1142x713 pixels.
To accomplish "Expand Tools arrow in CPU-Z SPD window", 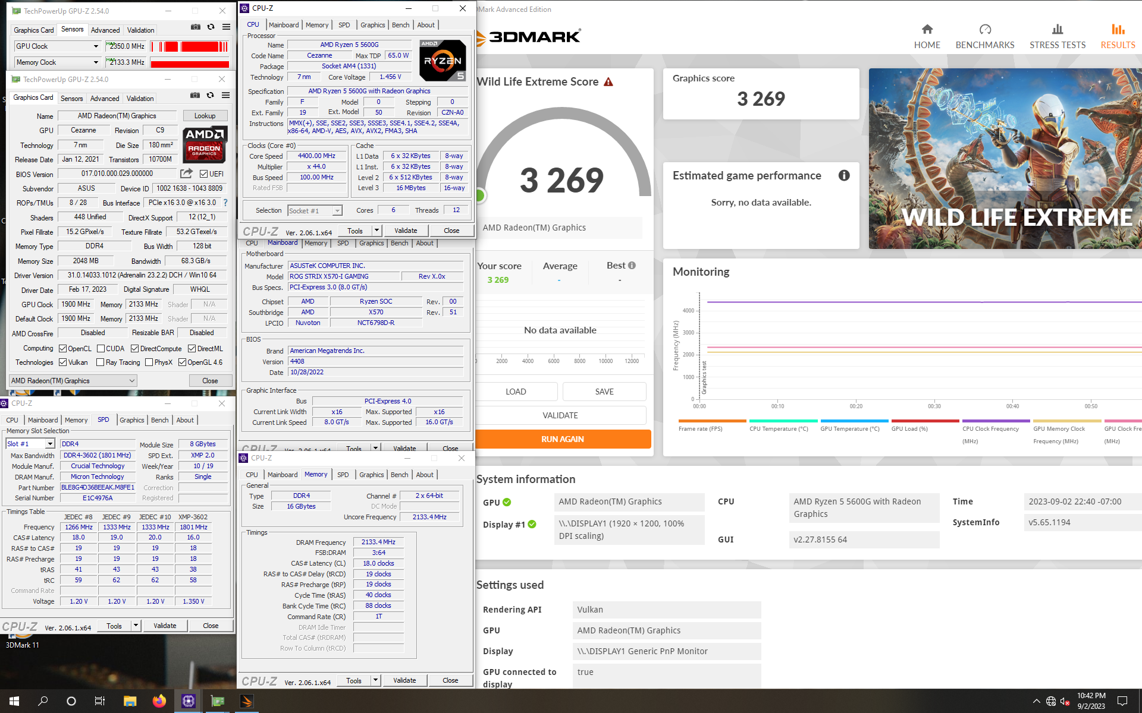I will (x=135, y=626).
